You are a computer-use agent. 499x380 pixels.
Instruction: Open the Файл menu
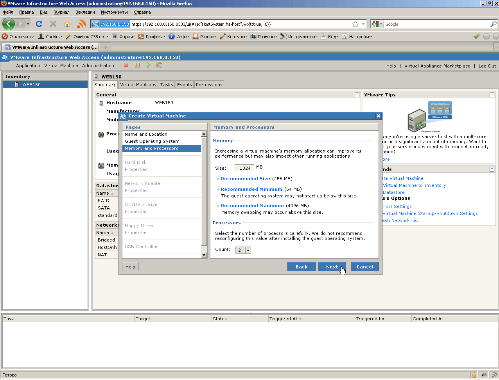8,12
